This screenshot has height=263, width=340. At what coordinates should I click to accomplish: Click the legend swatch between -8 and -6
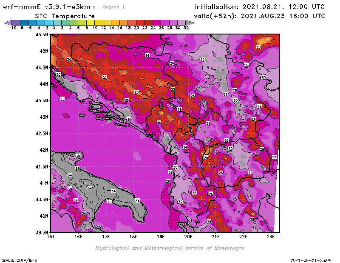pyautogui.click(x=24, y=23)
